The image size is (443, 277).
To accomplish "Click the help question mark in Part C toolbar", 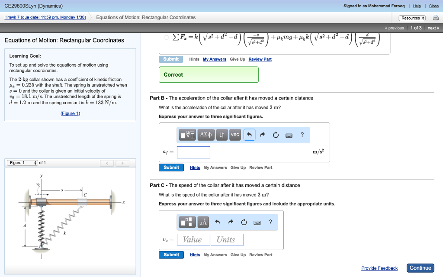I will click(270, 222).
